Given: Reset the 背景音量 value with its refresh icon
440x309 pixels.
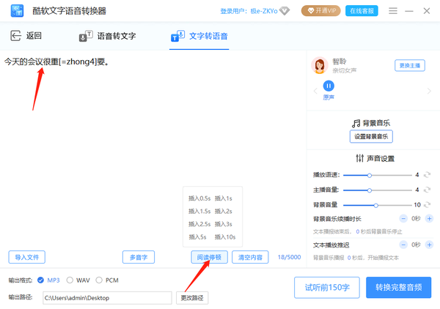Looking at the screenshot, I should click(x=427, y=205).
